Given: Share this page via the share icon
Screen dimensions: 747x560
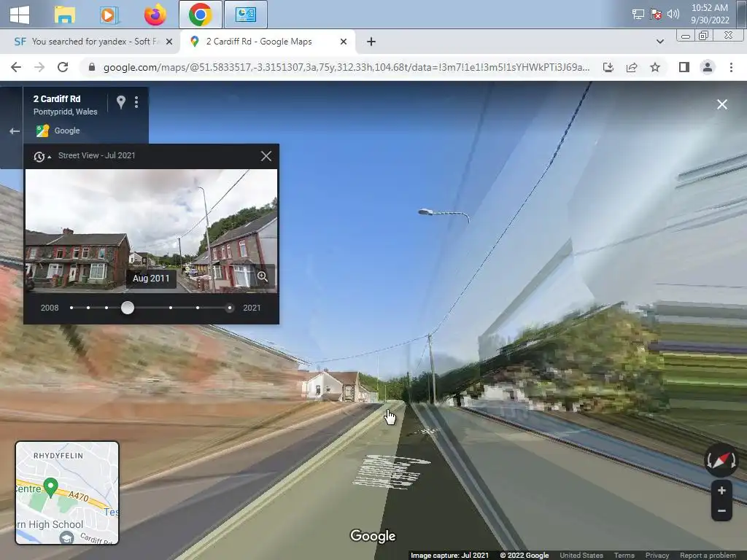Looking at the screenshot, I should coord(632,67).
